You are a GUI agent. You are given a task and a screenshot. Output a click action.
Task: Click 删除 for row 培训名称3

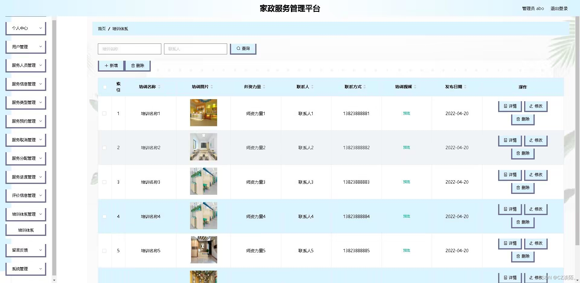(523, 188)
